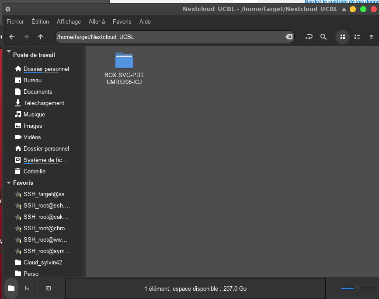The width and height of the screenshot is (379, 299).
Task: Switch to icon grid view
Action: click(x=343, y=37)
